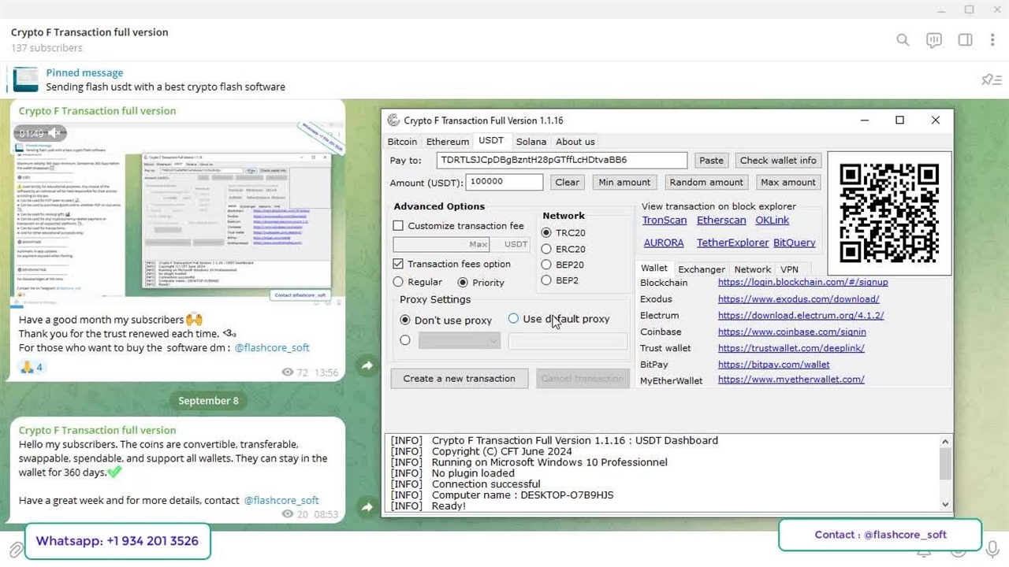Click the Pay to address field
This screenshot has width=1009, height=567.
pyautogui.click(x=561, y=160)
